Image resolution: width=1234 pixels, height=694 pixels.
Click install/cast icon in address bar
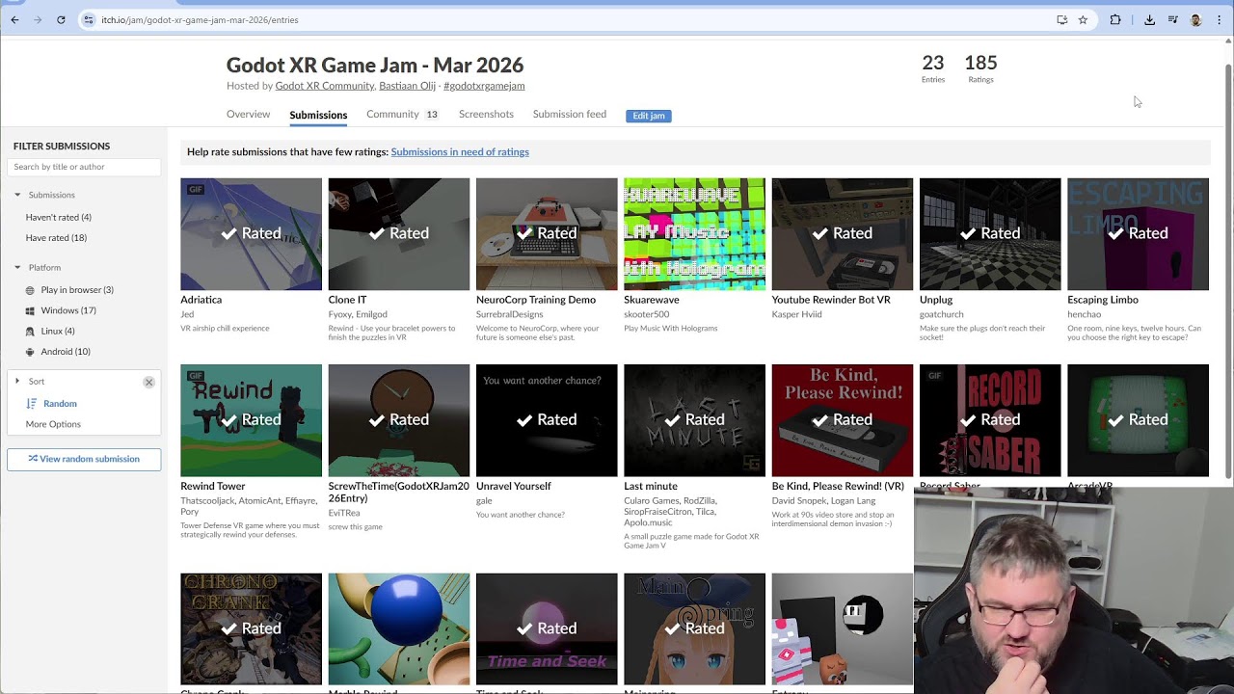click(x=1061, y=19)
